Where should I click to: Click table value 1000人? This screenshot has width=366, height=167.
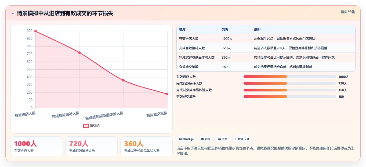coord(227,39)
